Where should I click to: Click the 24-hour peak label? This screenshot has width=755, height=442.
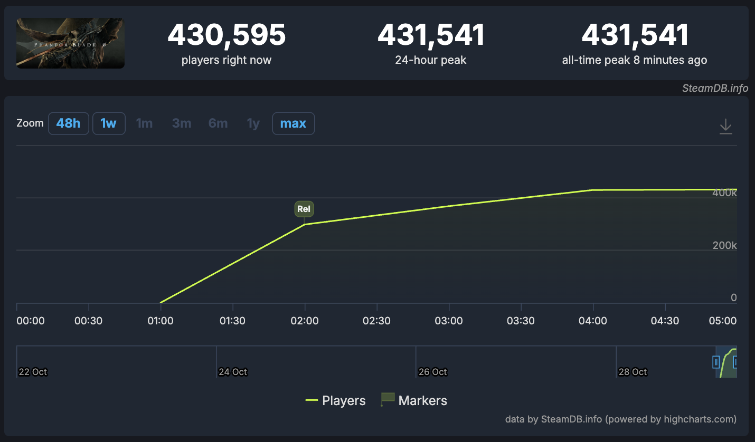431,60
